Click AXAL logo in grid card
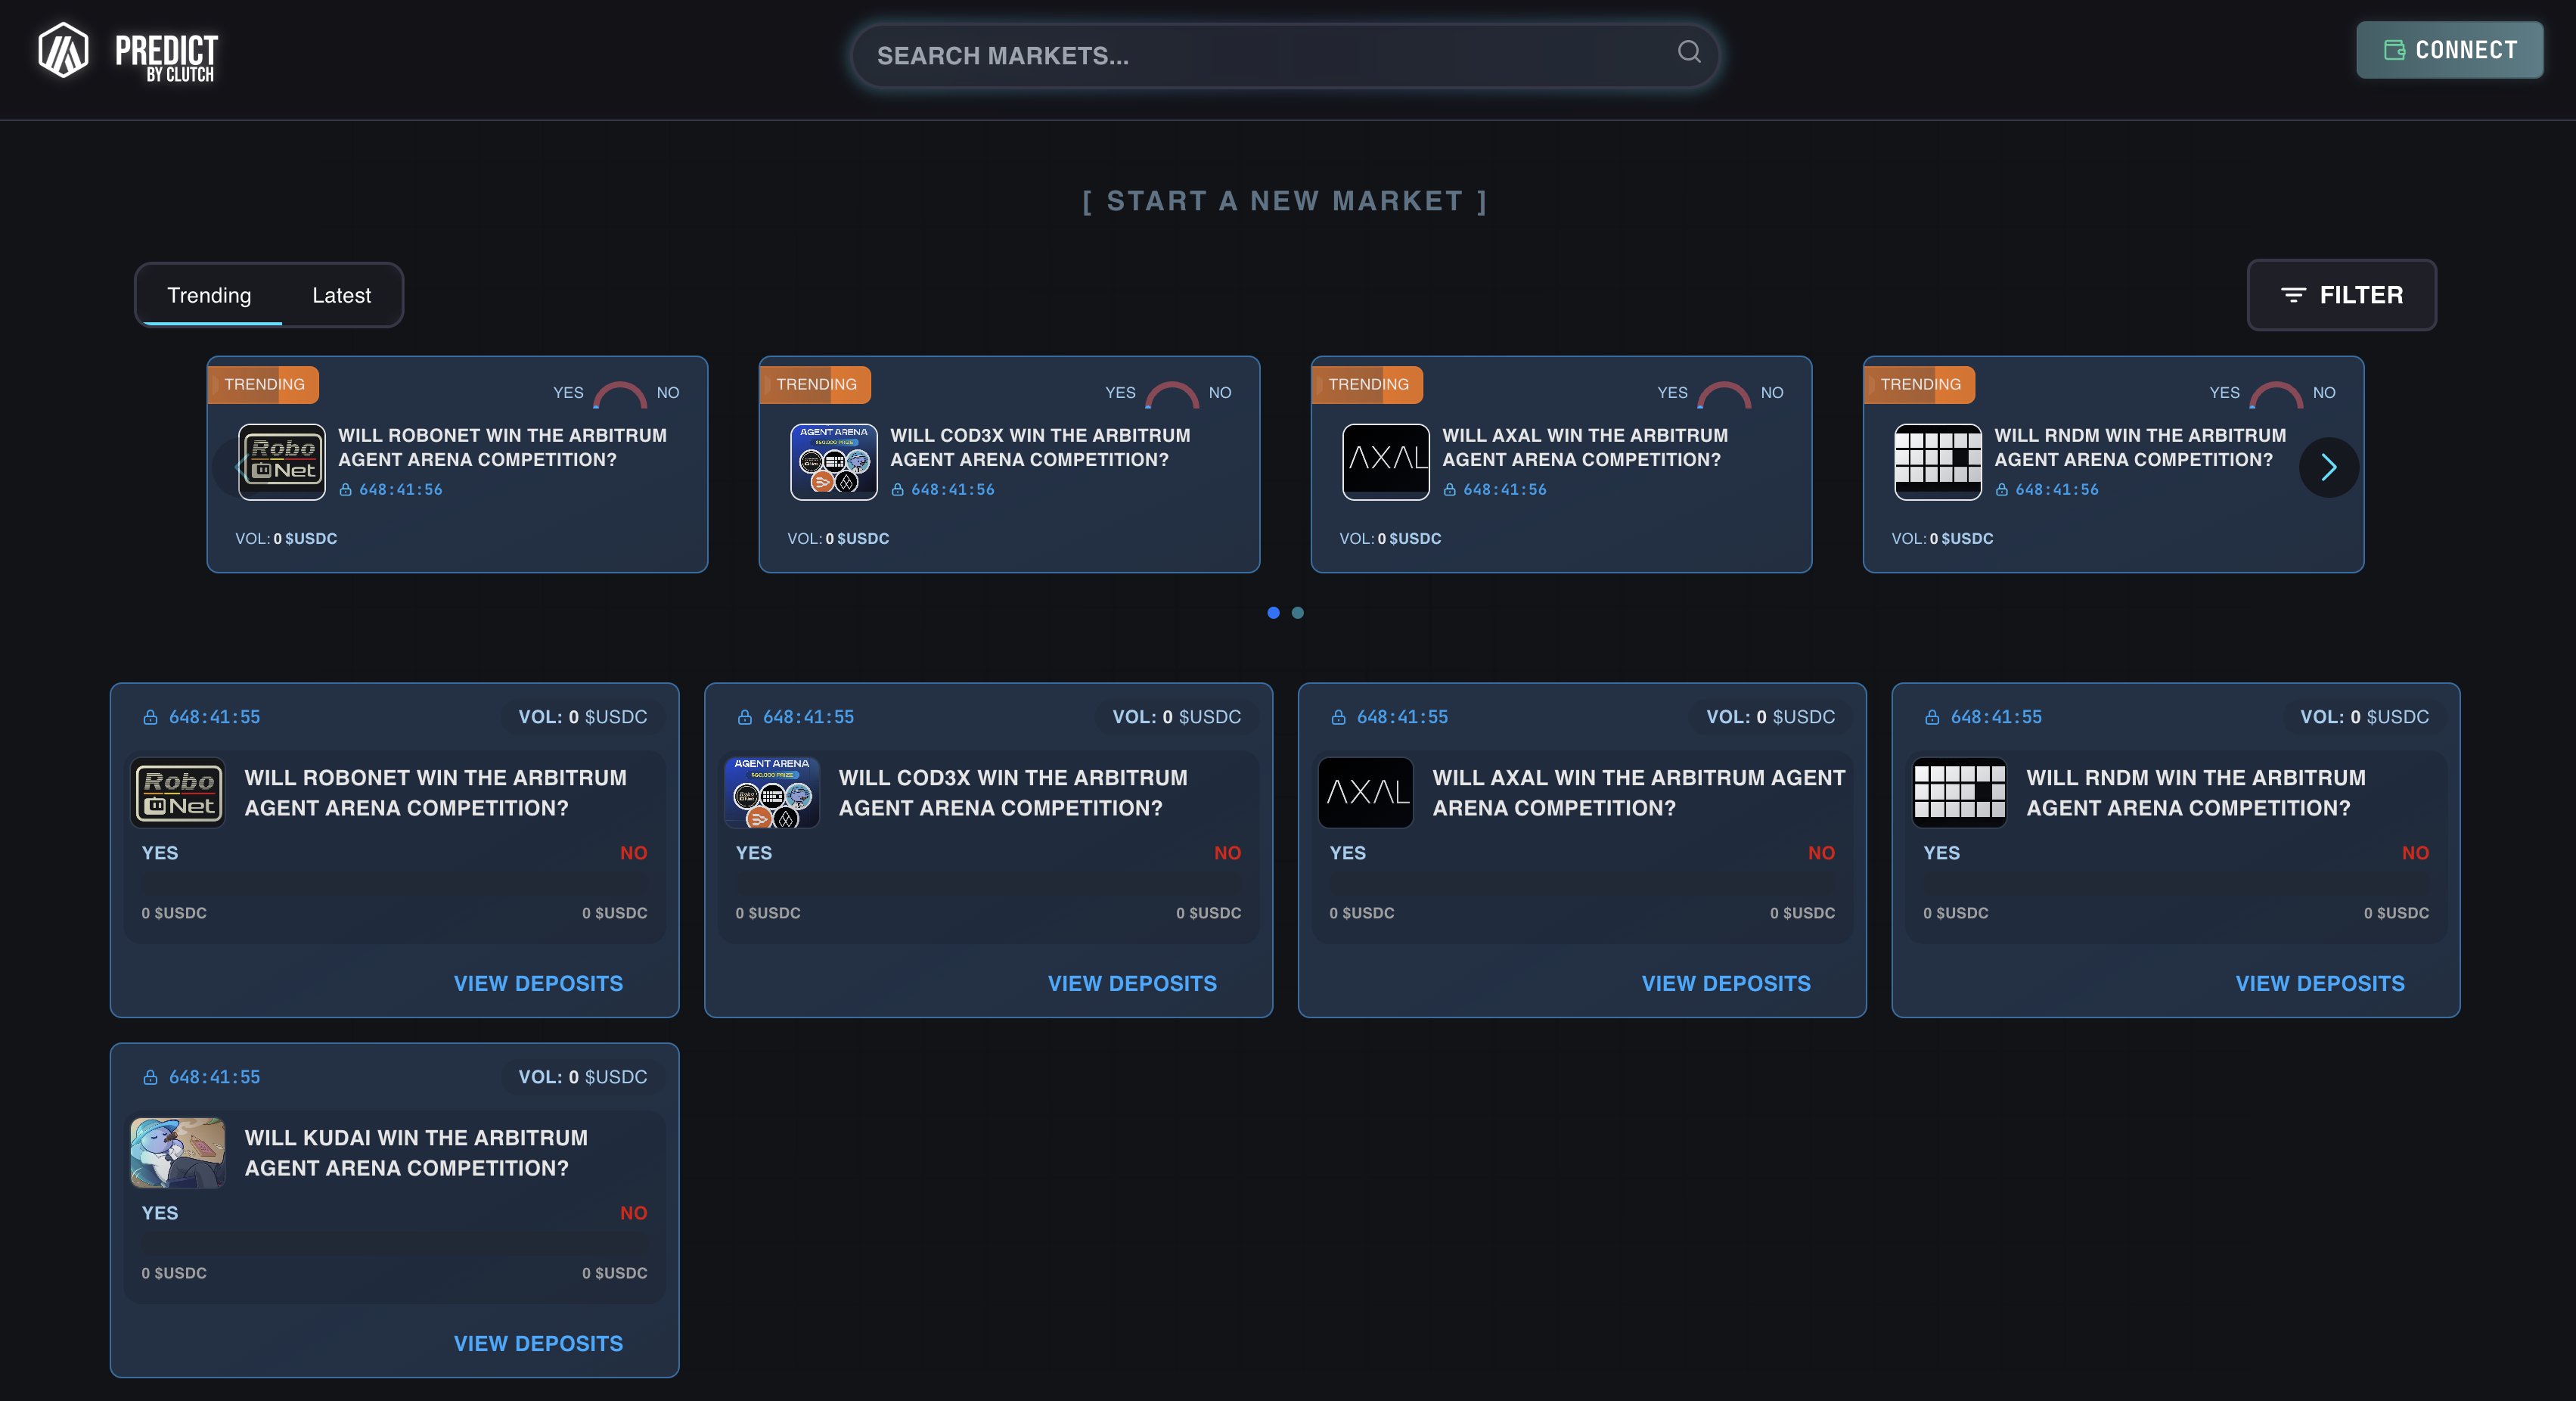The image size is (2576, 1401). tap(1366, 793)
